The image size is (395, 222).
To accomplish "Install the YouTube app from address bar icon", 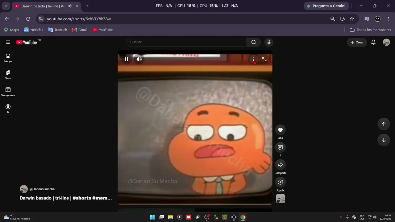I will click(x=342, y=19).
